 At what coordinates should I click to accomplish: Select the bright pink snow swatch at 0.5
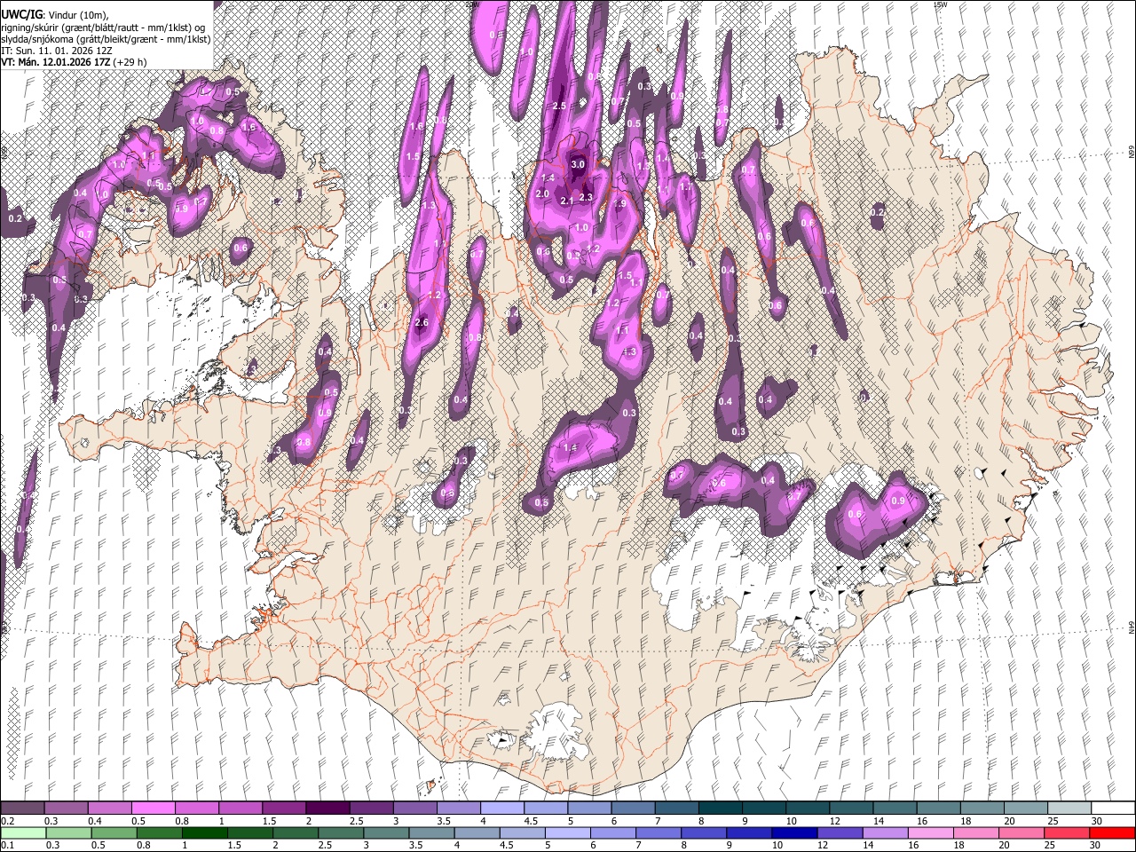(153, 808)
